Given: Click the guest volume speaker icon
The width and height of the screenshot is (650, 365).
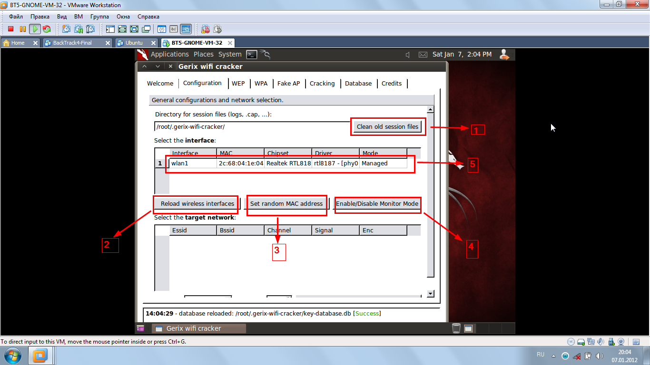Looking at the screenshot, I should [x=408, y=55].
